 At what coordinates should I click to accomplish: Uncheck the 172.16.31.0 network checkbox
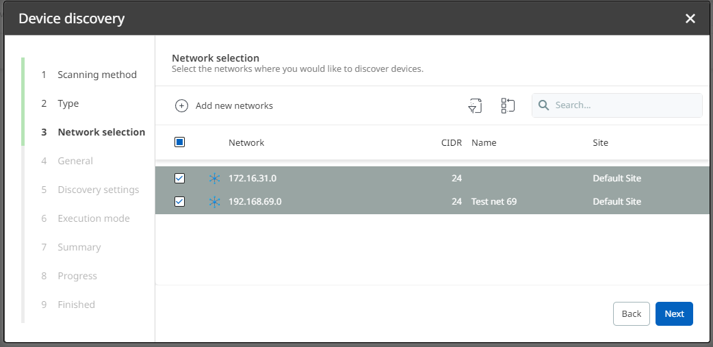tap(180, 179)
